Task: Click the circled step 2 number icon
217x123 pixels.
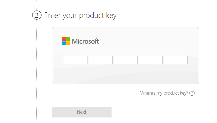Action: coord(37,15)
